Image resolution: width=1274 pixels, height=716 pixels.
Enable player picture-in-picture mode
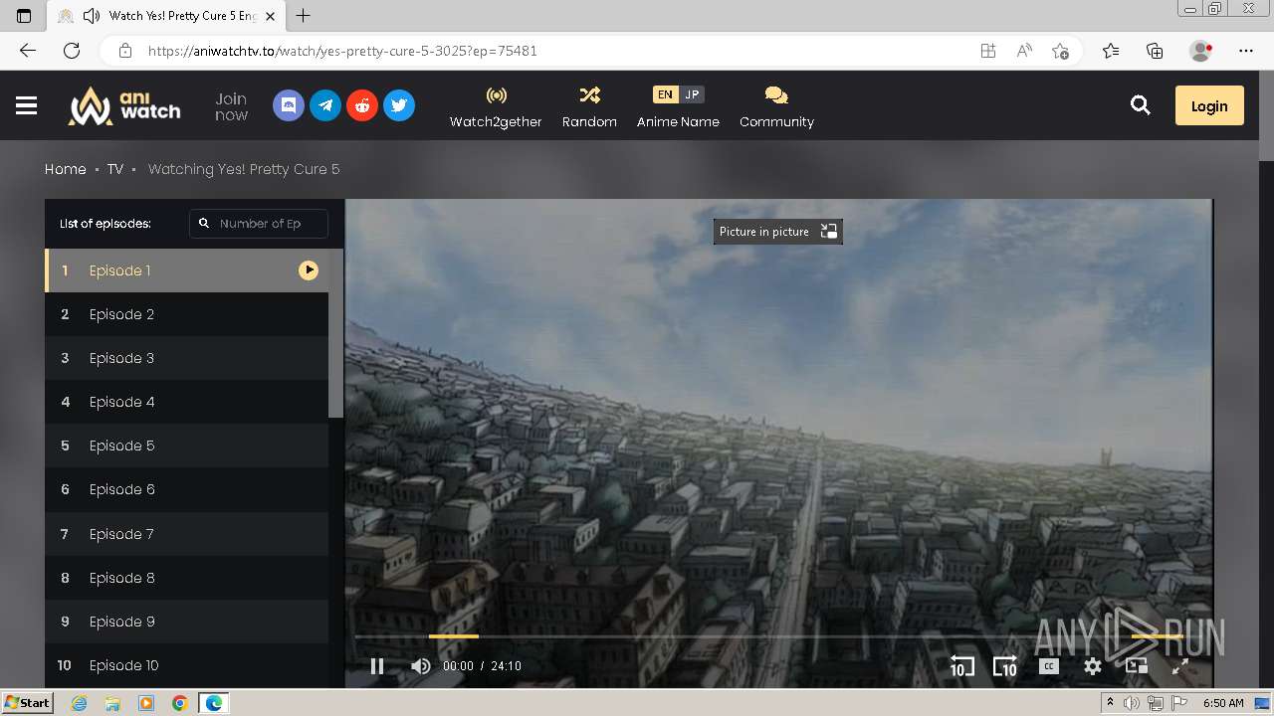click(1137, 666)
